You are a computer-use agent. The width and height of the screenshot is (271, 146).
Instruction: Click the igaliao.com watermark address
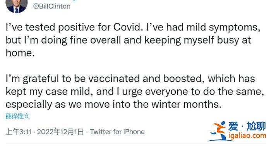(247, 136)
